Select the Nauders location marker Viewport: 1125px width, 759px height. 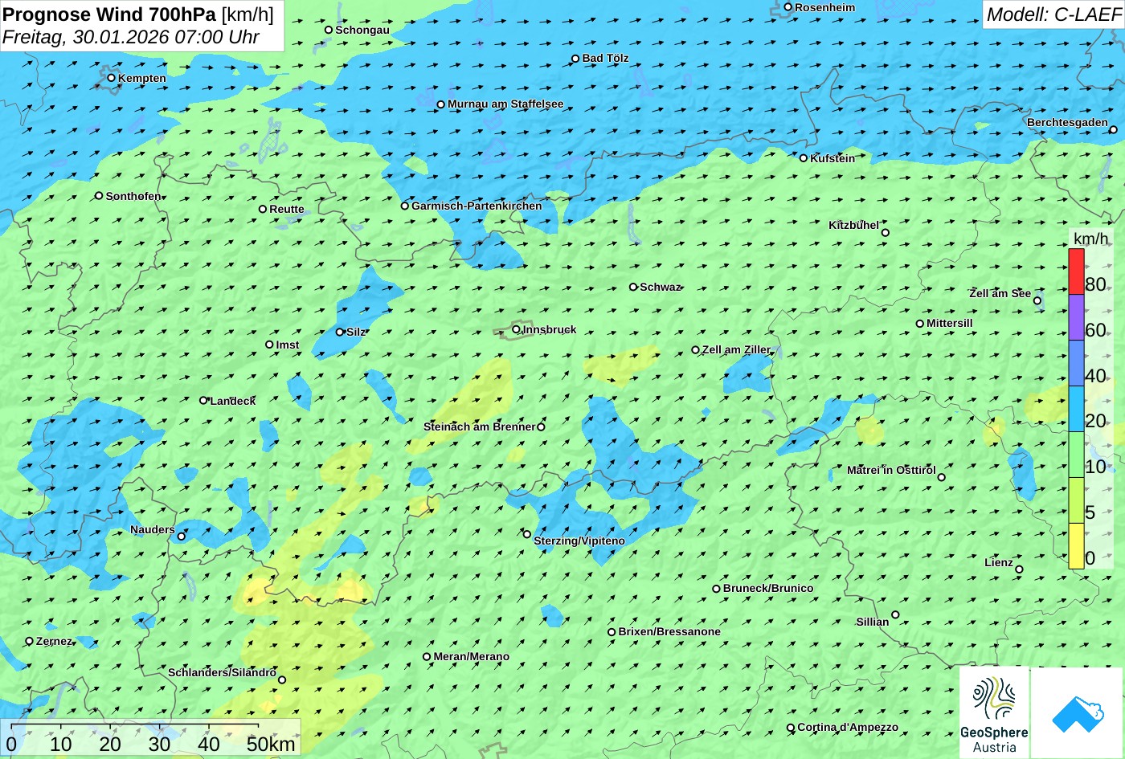coord(182,537)
